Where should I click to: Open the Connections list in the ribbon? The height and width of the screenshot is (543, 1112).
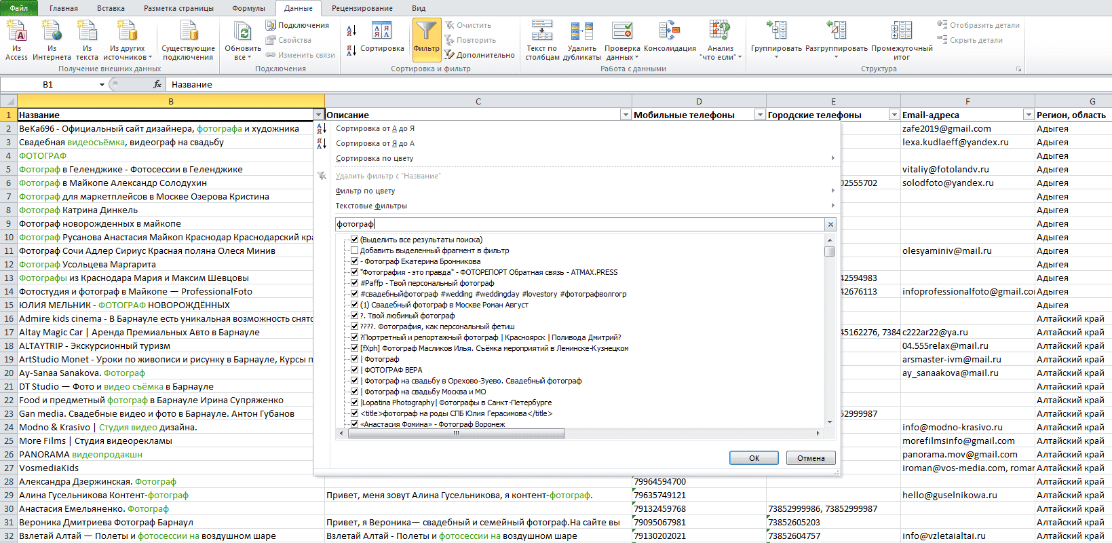[297, 25]
